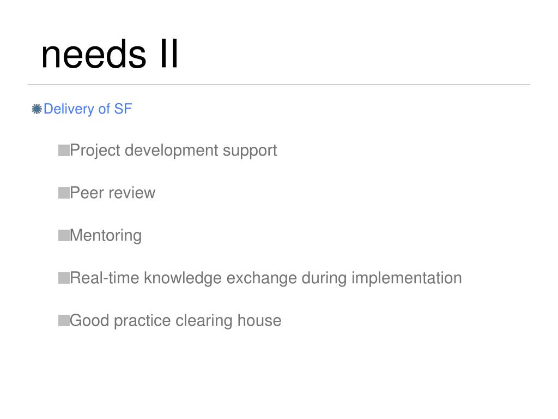This screenshot has height=419, width=558.
Task: Click the word implementation in the fourth bullet
Action: (x=407, y=278)
